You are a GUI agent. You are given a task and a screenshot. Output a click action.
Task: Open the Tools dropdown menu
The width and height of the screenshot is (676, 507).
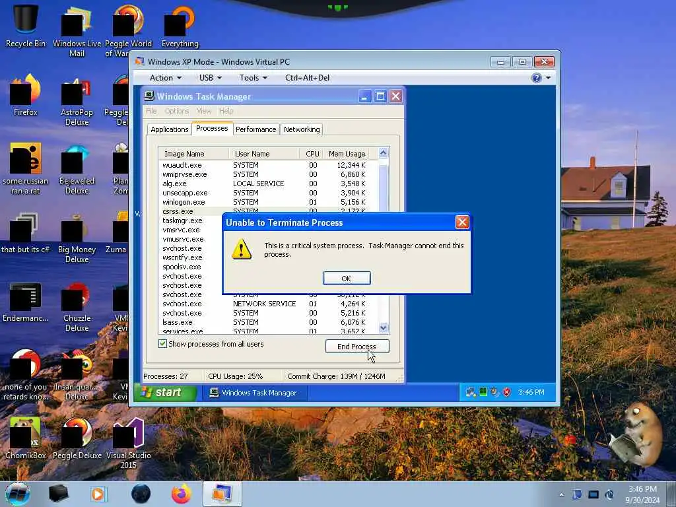[253, 78]
